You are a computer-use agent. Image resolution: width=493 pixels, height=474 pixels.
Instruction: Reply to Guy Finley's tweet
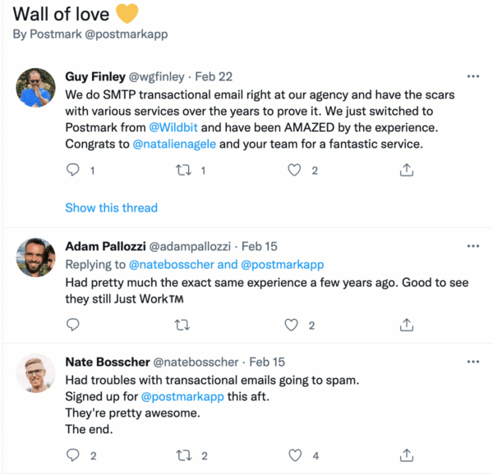coord(73,170)
